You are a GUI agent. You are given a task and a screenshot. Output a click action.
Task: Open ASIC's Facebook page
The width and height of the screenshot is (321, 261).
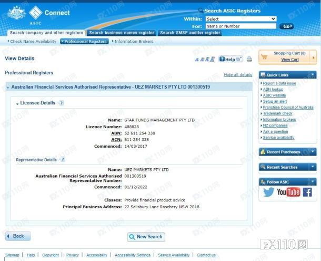point(307,192)
